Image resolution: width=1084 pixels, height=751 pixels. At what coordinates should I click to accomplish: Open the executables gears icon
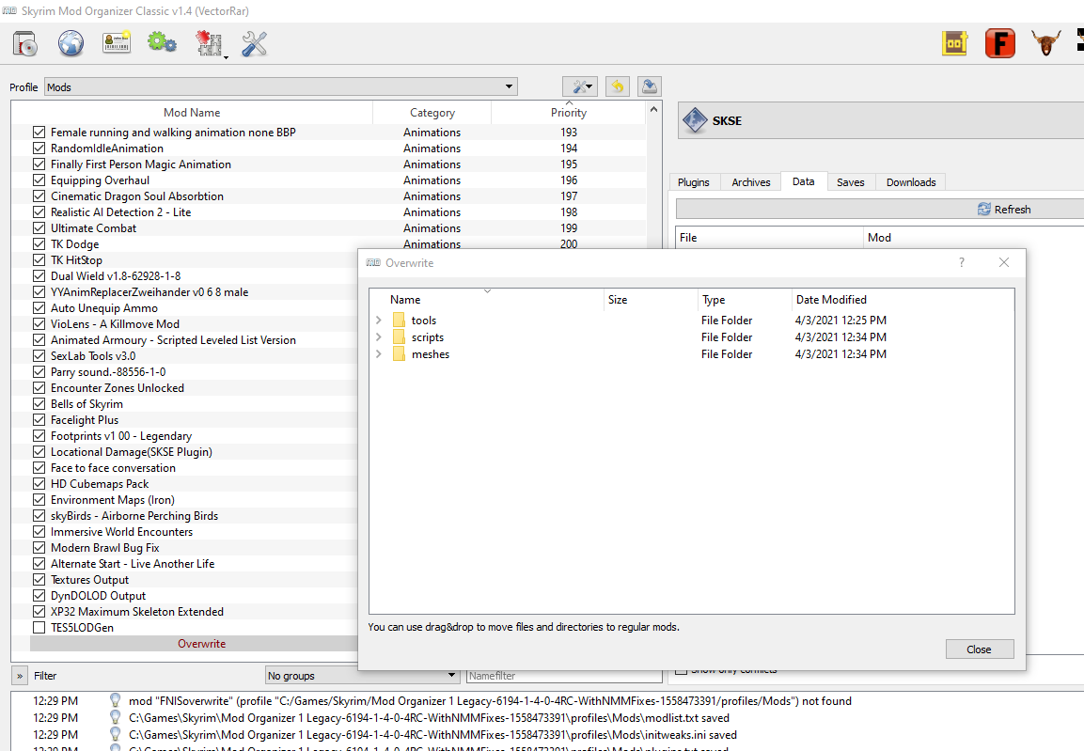coord(162,43)
